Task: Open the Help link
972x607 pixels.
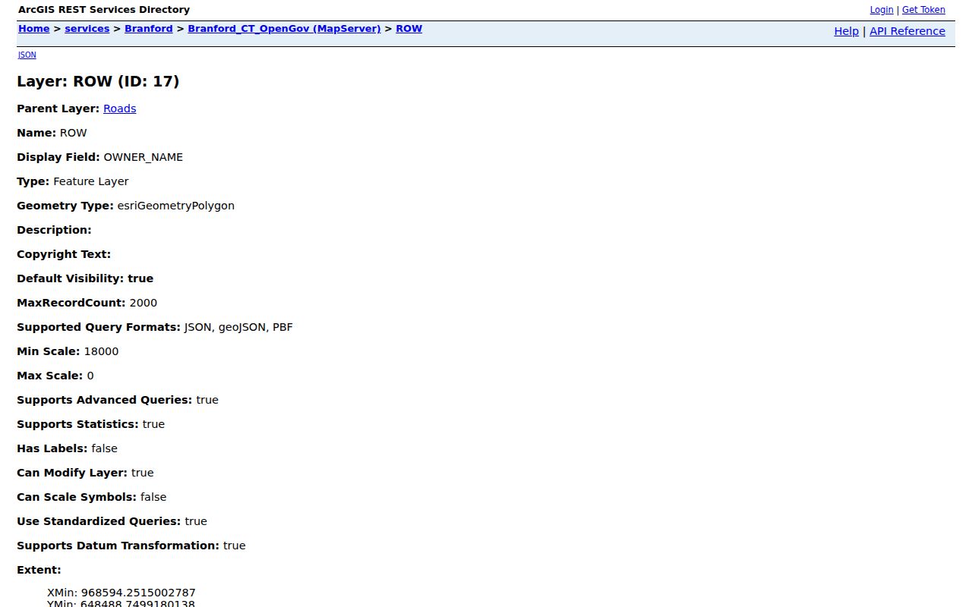Action: pos(846,31)
